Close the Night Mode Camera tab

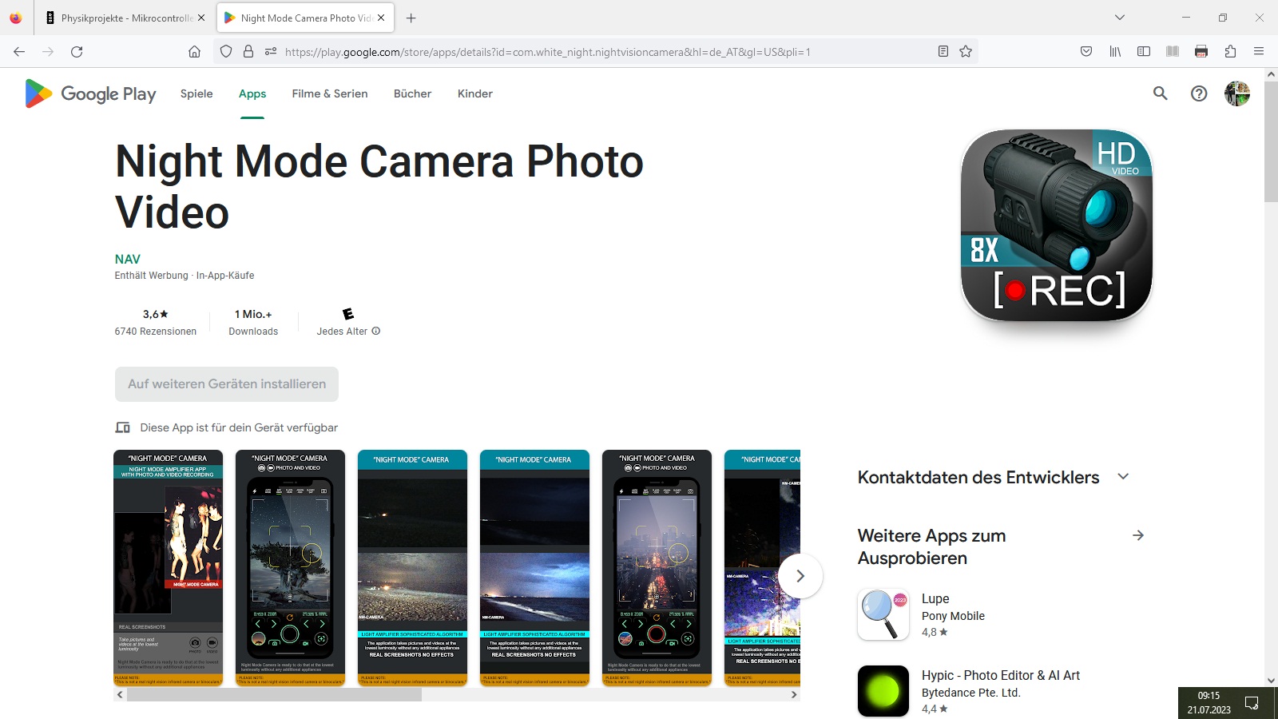[x=381, y=18]
